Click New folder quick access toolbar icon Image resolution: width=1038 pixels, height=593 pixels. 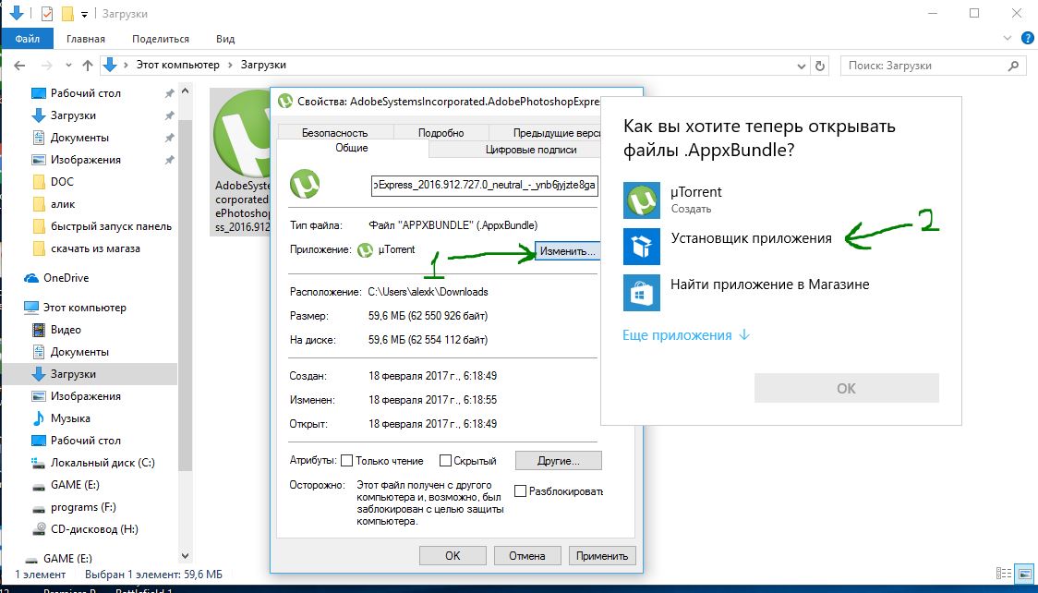pos(66,13)
